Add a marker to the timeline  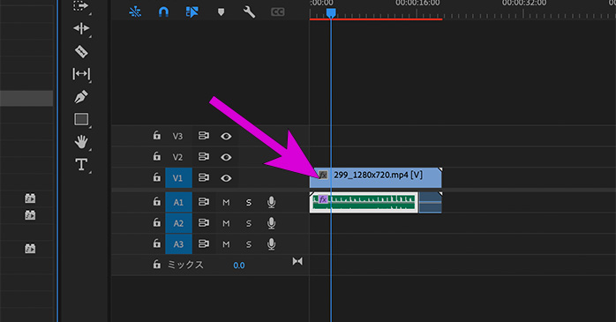221,12
